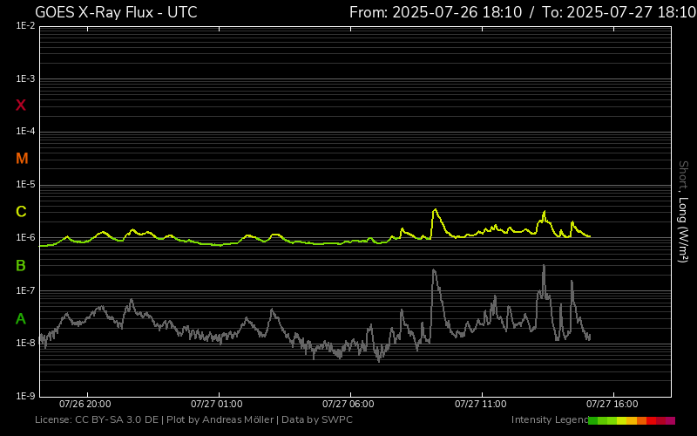Click the Intensity Legend text
Image resolution: width=697 pixels, height=436 pixels.
(549, 420)
